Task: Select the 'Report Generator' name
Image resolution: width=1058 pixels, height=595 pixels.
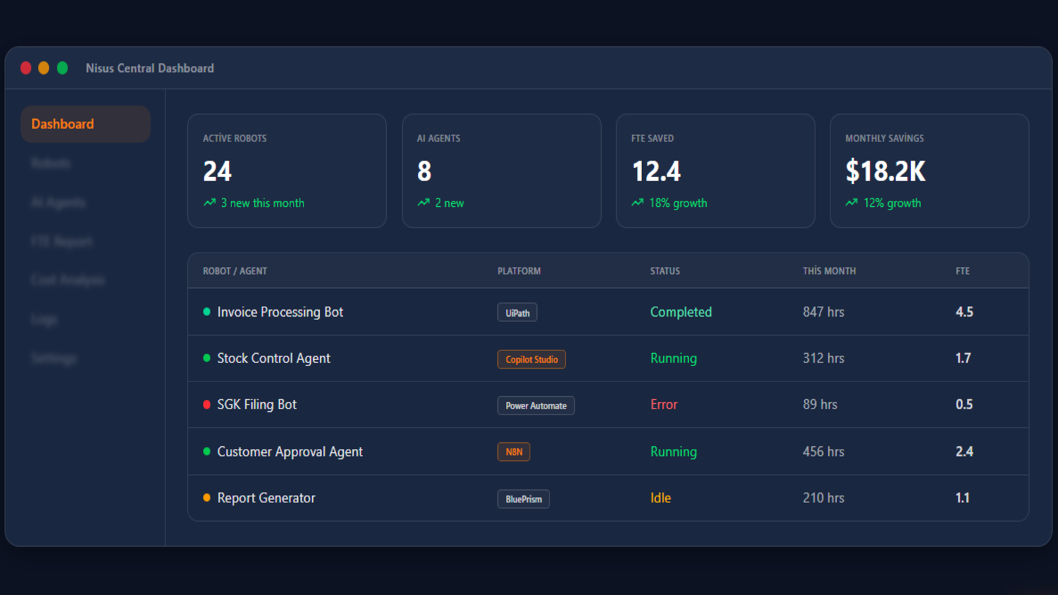Action: click(x=266, y=498)
